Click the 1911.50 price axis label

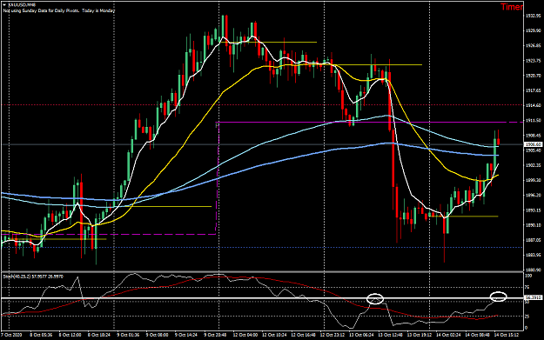pos(534,121)
